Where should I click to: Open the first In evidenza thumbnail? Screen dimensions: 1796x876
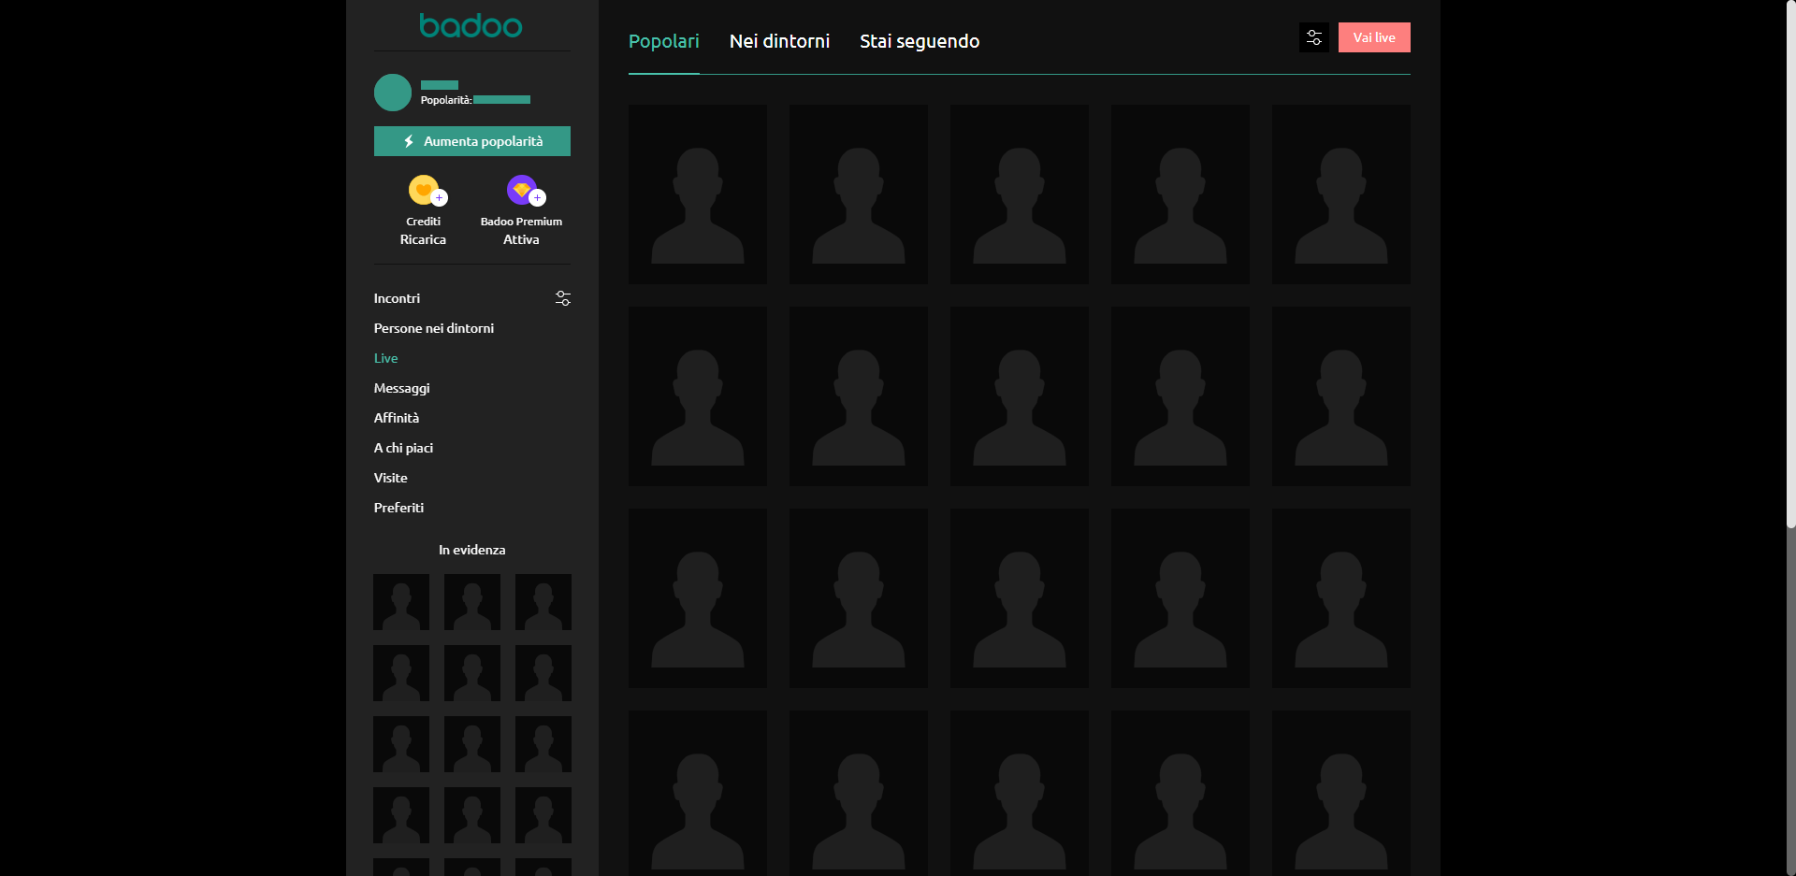400,602
